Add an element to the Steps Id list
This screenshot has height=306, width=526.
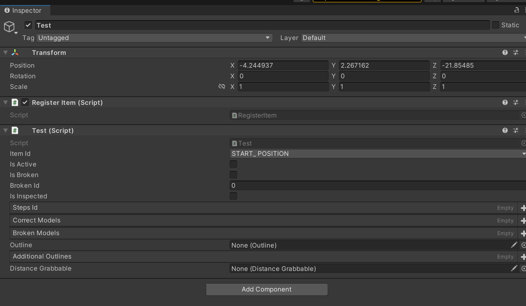[522, 208]
